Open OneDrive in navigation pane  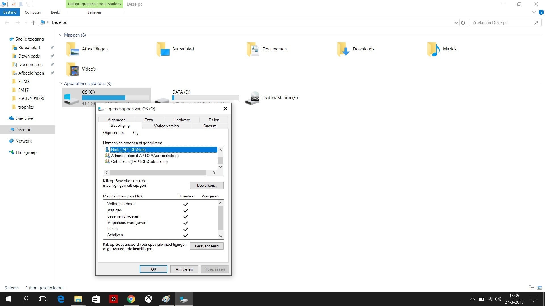click(x=24, y=118)
